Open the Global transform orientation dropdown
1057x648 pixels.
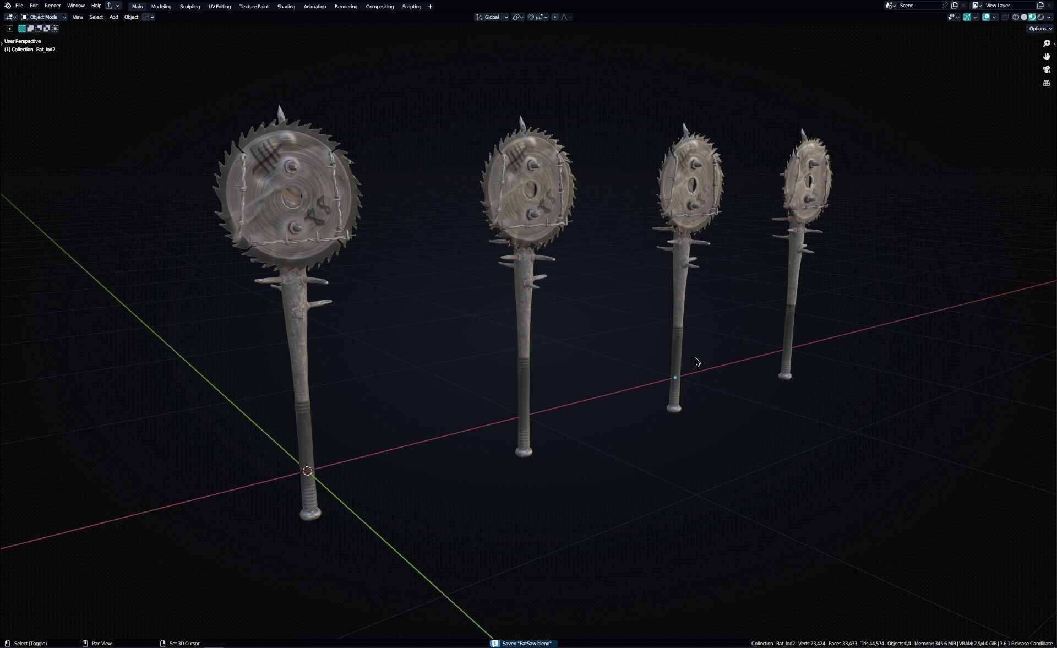coord(492,17)
